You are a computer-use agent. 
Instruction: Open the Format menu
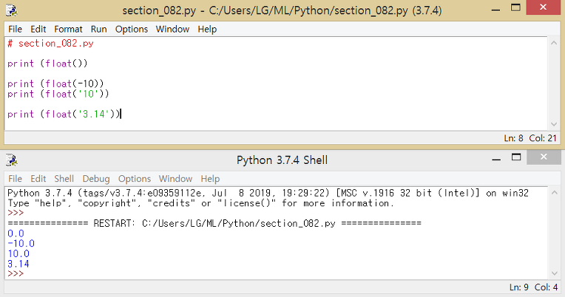[68, 29]
